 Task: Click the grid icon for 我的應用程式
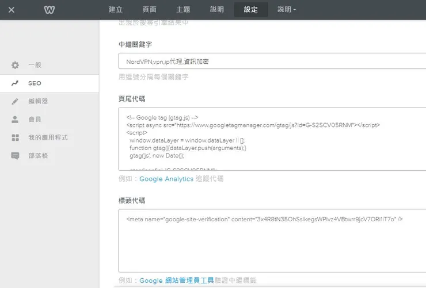pos(15,137)
